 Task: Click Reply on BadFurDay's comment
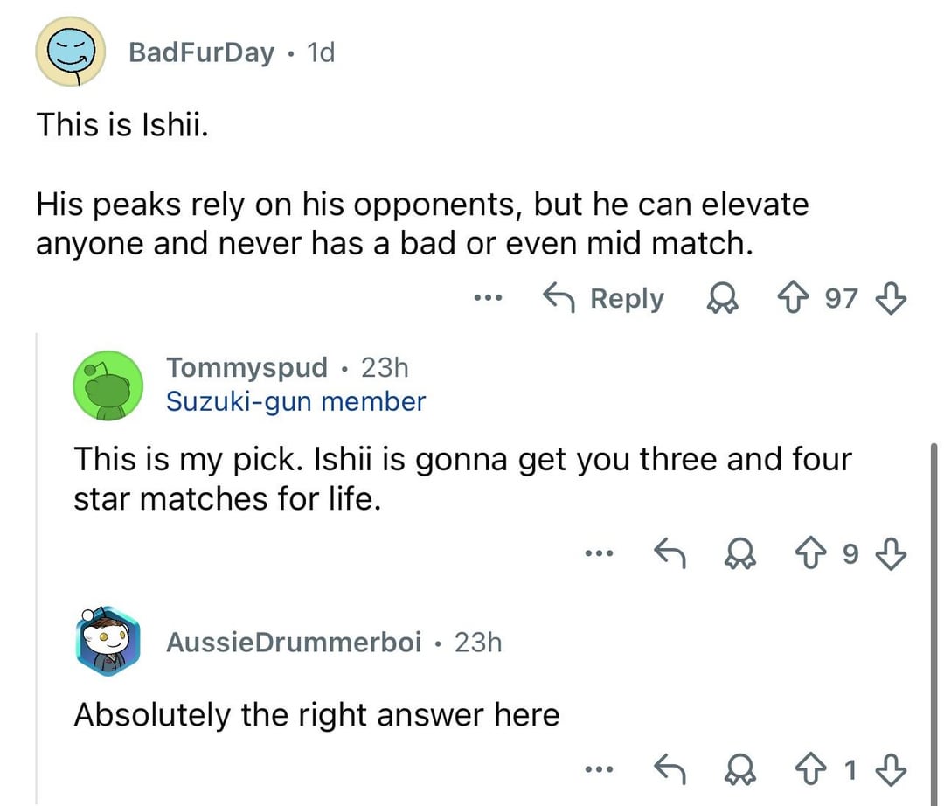[604, 299]
